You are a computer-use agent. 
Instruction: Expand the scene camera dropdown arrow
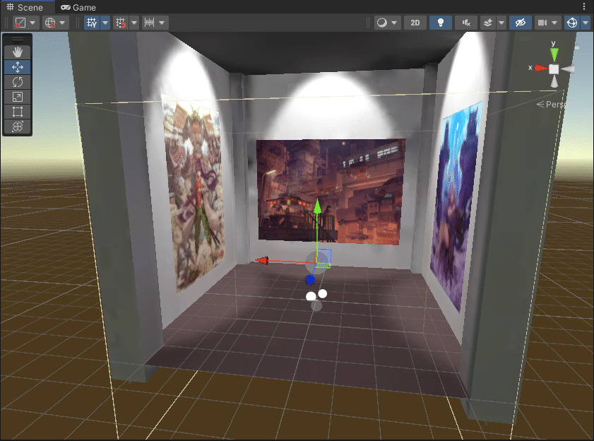click(x=555, y=23)
